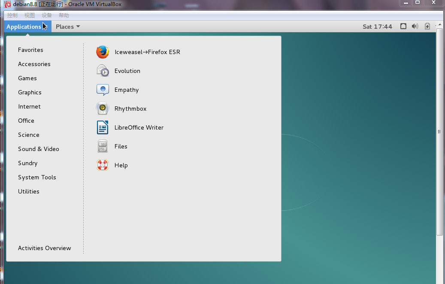
Task: Start Rhythmbox via its speaker icon
Action: 103,109
